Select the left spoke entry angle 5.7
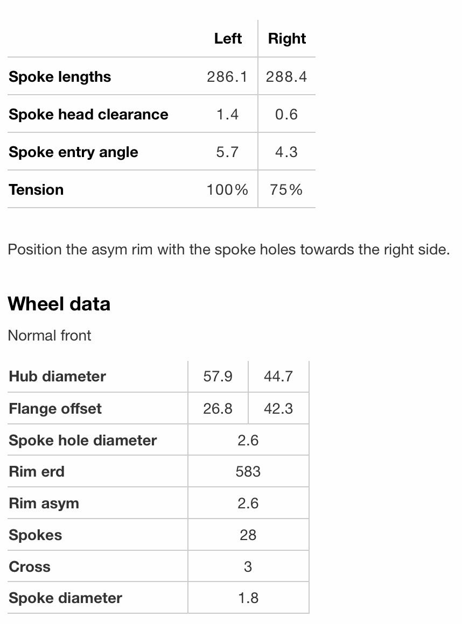462x624 pixels. coord(227,152)
